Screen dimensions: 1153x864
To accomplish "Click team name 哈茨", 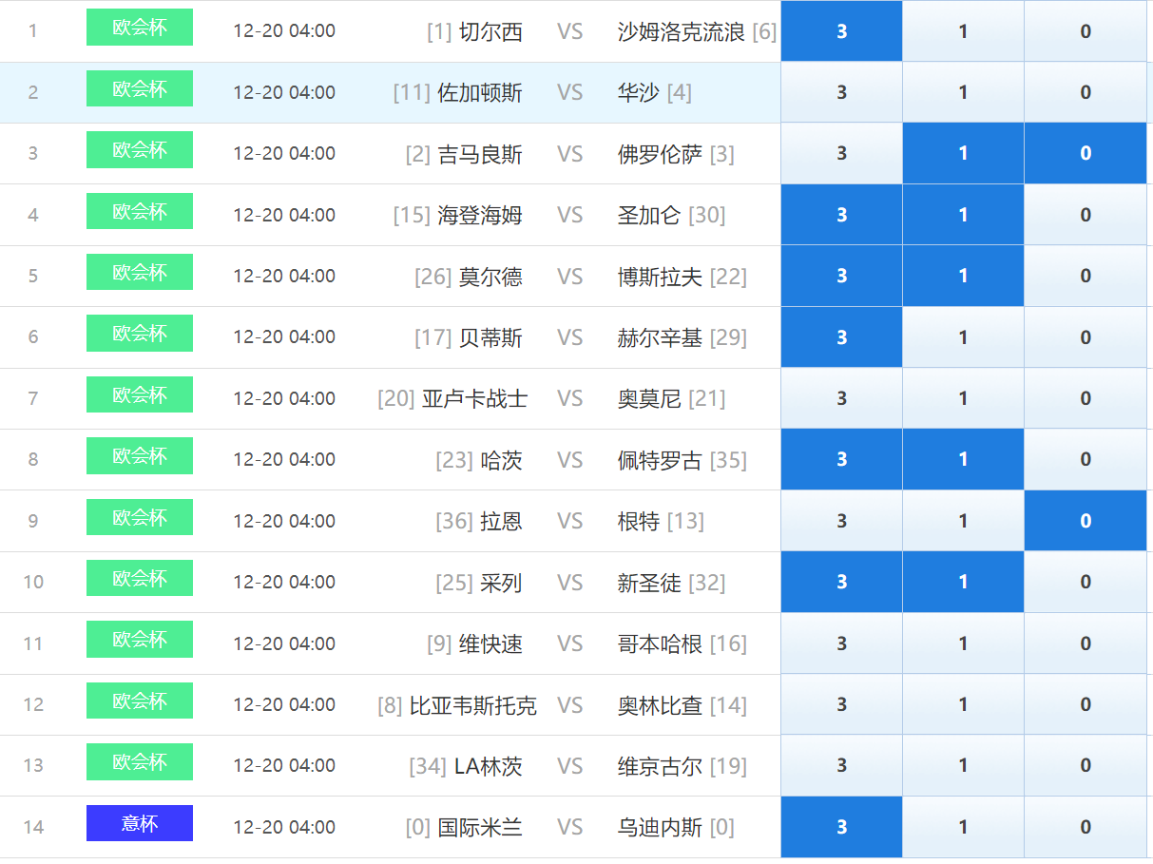I will point(501,460).
